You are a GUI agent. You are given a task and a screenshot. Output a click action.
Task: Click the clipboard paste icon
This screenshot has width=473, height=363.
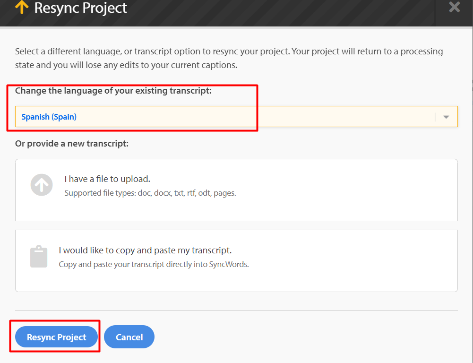[39, 257]
